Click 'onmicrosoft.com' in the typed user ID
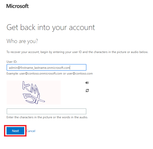The height and width of the screenshot is (149, 153). 58,67
